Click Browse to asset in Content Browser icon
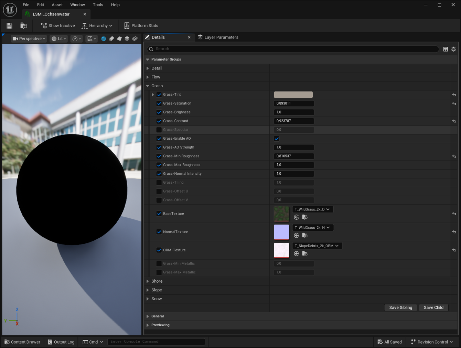Screen dimensions: 461x348 coord(24,26)
